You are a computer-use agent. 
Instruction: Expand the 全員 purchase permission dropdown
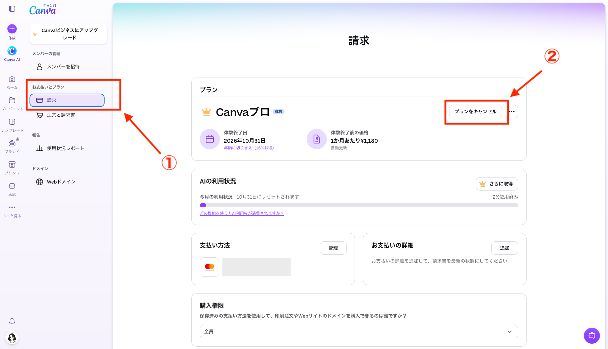coord(359,332)
